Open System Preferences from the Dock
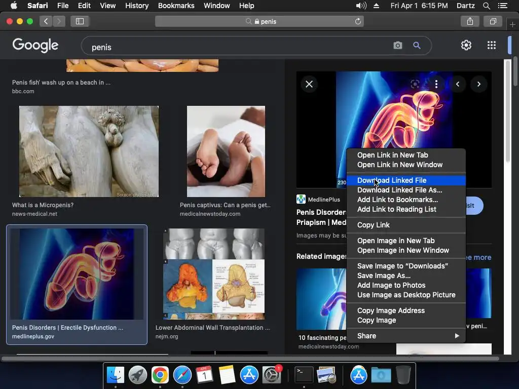The width and height of the screenshot is (519, 389). click(x=272, y=375)
